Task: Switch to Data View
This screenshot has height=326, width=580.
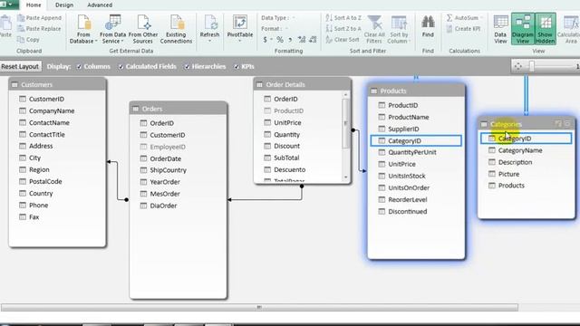Action: click(x=500, y=29)
